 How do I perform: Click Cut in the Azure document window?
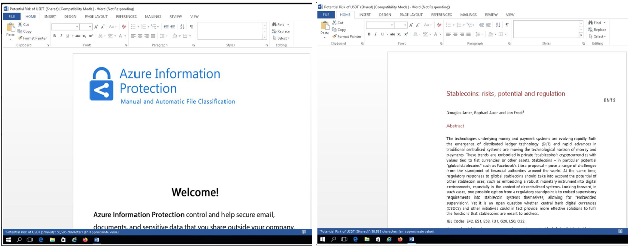(24, 25)
